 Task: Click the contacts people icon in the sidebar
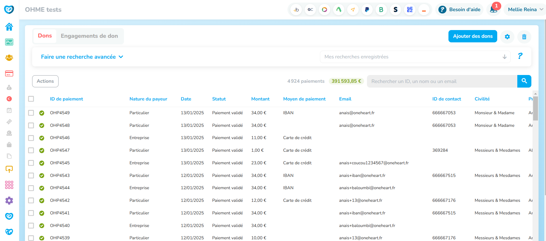pos(9,58)
